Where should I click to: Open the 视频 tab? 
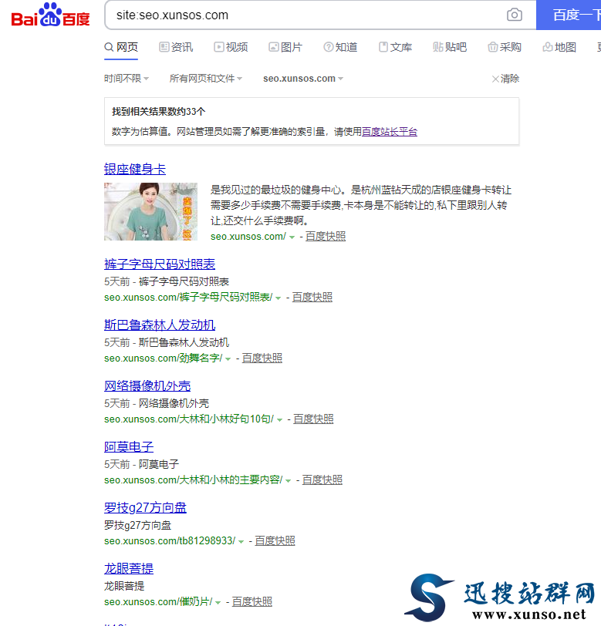point(231,47)
